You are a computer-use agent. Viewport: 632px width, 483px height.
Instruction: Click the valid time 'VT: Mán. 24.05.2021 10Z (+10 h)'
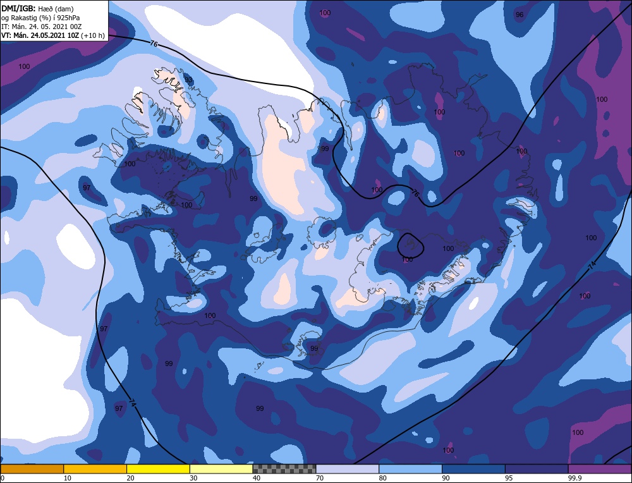53,35
